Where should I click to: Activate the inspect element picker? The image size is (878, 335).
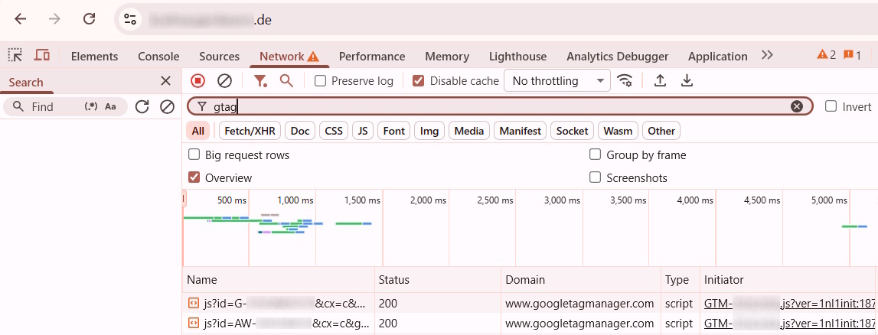[x=15, y=56]
